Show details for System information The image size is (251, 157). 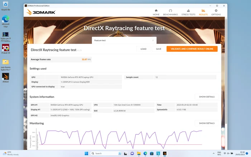(x=207, y=97)
